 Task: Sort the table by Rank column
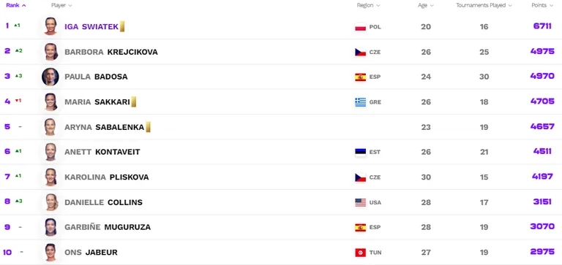(x=16, y=5)
